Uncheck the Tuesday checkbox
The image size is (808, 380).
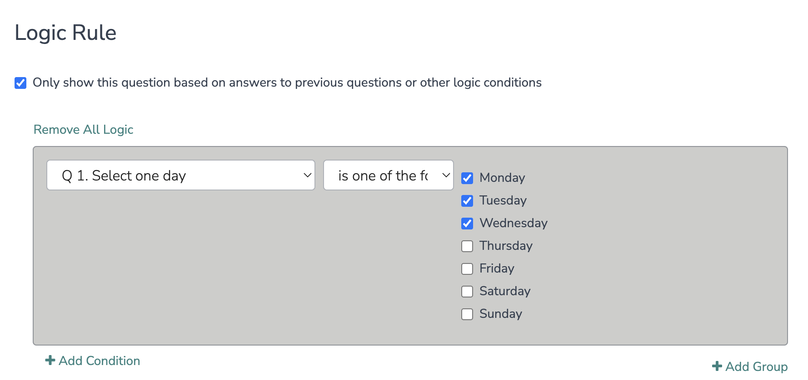[x=467, y=201]
